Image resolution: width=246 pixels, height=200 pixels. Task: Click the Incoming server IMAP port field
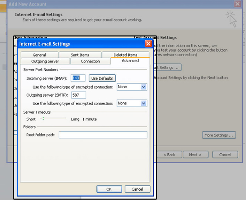78,78
